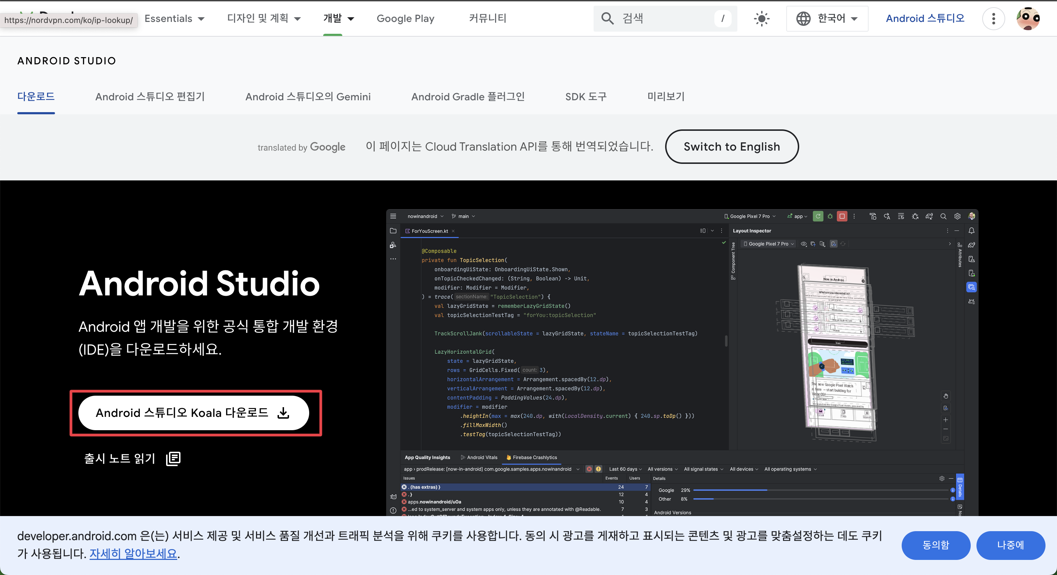Screen dimensions: 1057x575
Task: Toggle the red fatal error filter icon
Action: (x=589, y=469)
